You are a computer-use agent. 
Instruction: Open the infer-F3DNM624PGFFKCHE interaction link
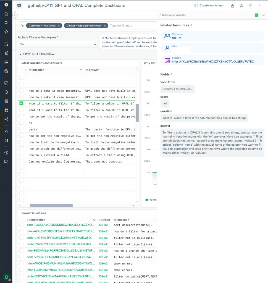point(61,250)
